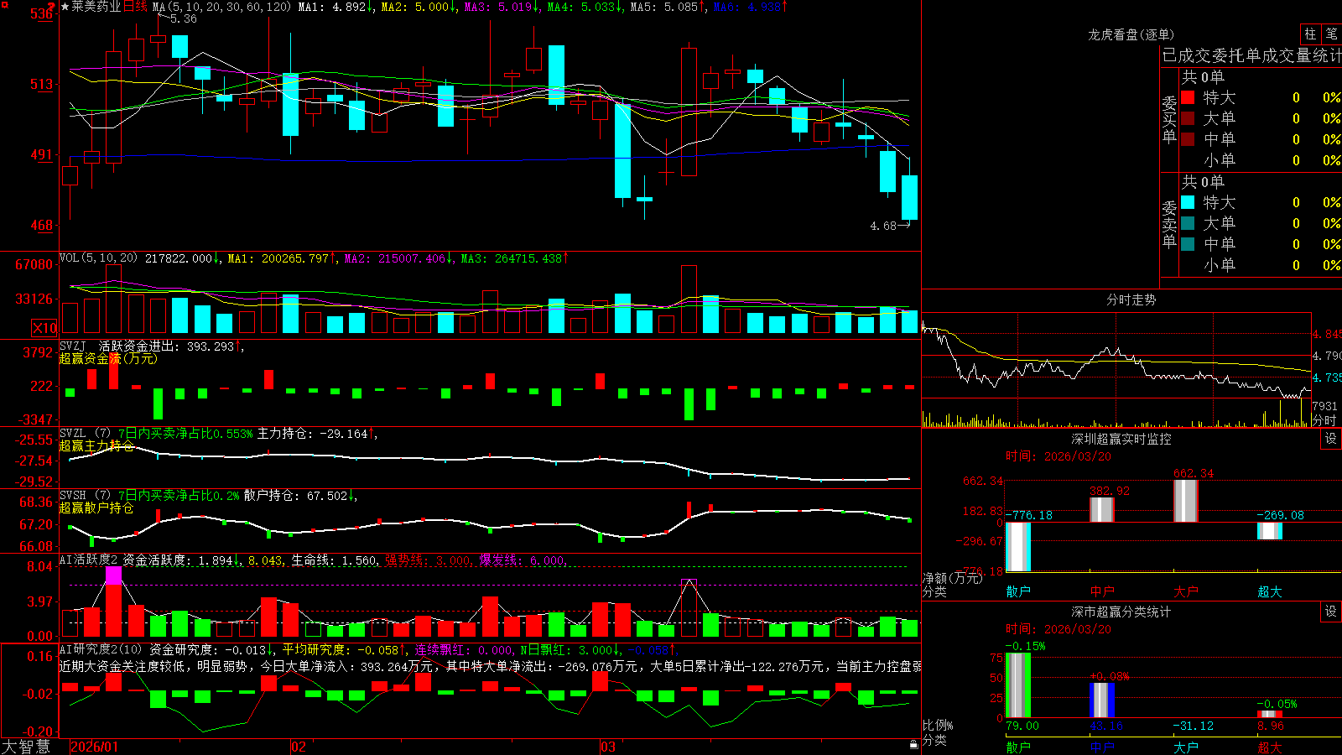The image size is (1342, 755).
Task: Click the 超大 -269.08 bar in 实时监控
Action: [1270, 531]
